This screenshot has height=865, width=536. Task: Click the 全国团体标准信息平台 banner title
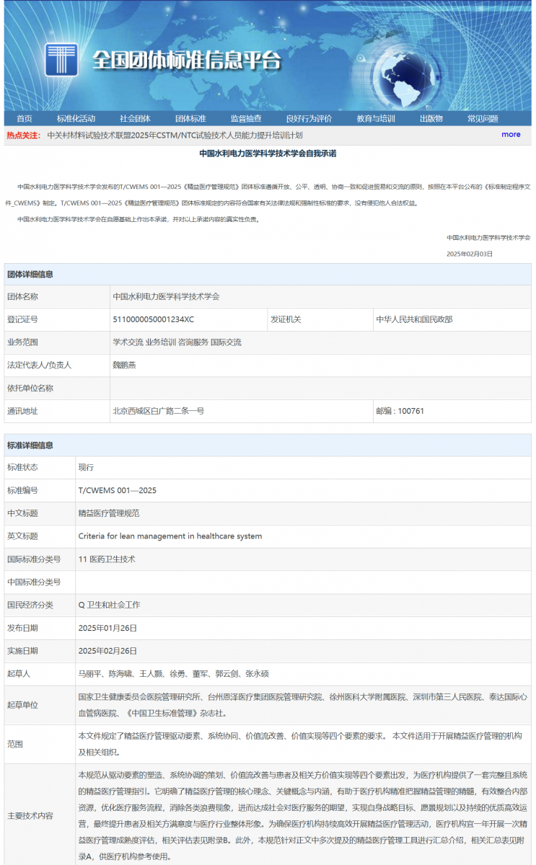[186, 60]
